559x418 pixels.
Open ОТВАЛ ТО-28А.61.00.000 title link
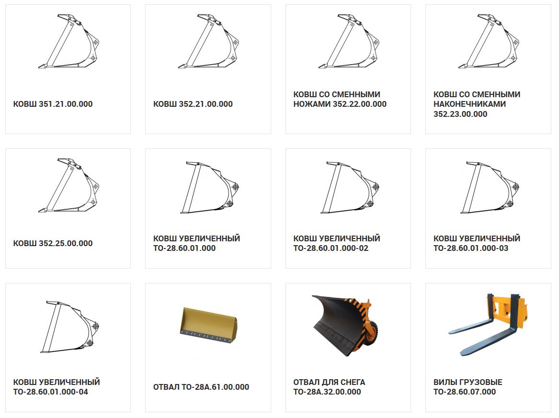pos(201,387)
